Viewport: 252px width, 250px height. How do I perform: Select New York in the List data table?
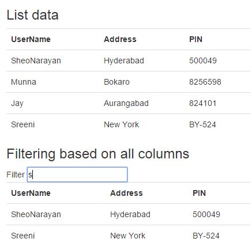point(121,124)
